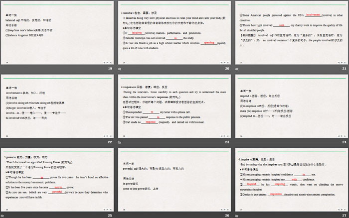Click the animation star icon beside slide 23

click(x=120, y=142)
